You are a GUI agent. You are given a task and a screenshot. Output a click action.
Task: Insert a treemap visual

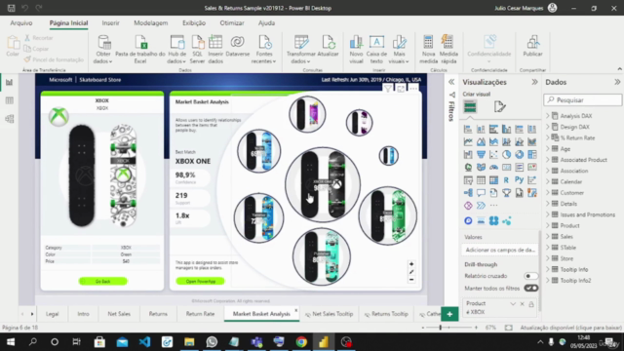531,154
